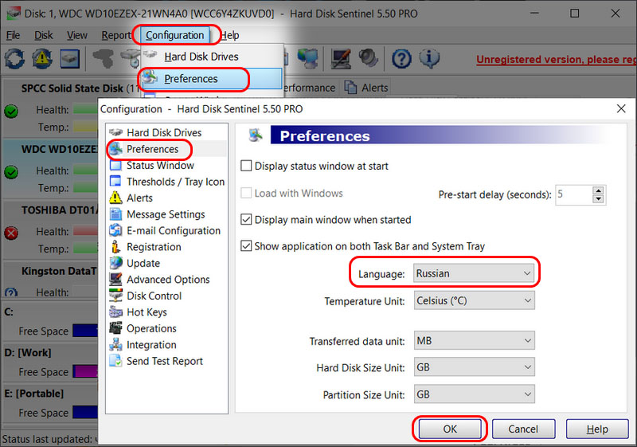Select Message Settings icon in sidebar
Image resolution: width=637 pixels, height=447 pixels.
(x=115, y=214)
